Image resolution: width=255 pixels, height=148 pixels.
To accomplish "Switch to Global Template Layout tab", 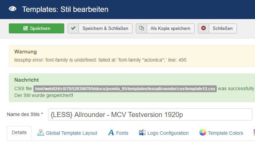I will (x=67, y=133).
